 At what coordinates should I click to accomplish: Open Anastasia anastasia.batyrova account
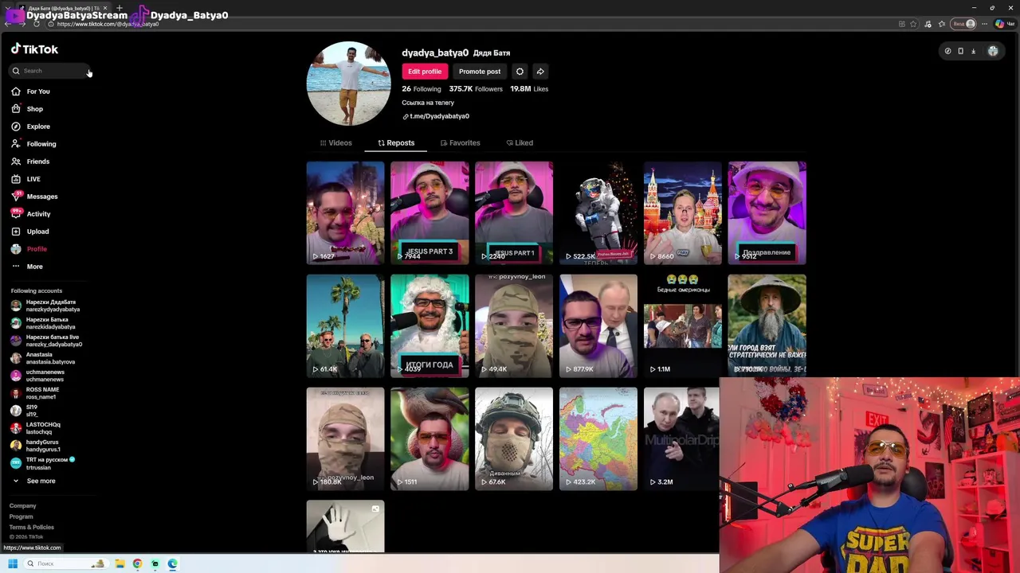pos(44,358)
